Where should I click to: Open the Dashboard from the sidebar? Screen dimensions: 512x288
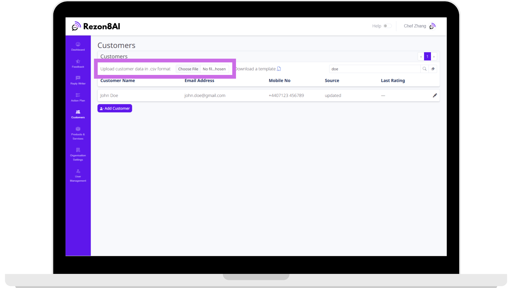click(78, 46)
